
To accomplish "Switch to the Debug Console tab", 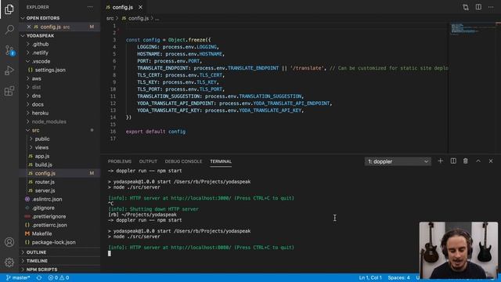I will click(x=183, y=161).
